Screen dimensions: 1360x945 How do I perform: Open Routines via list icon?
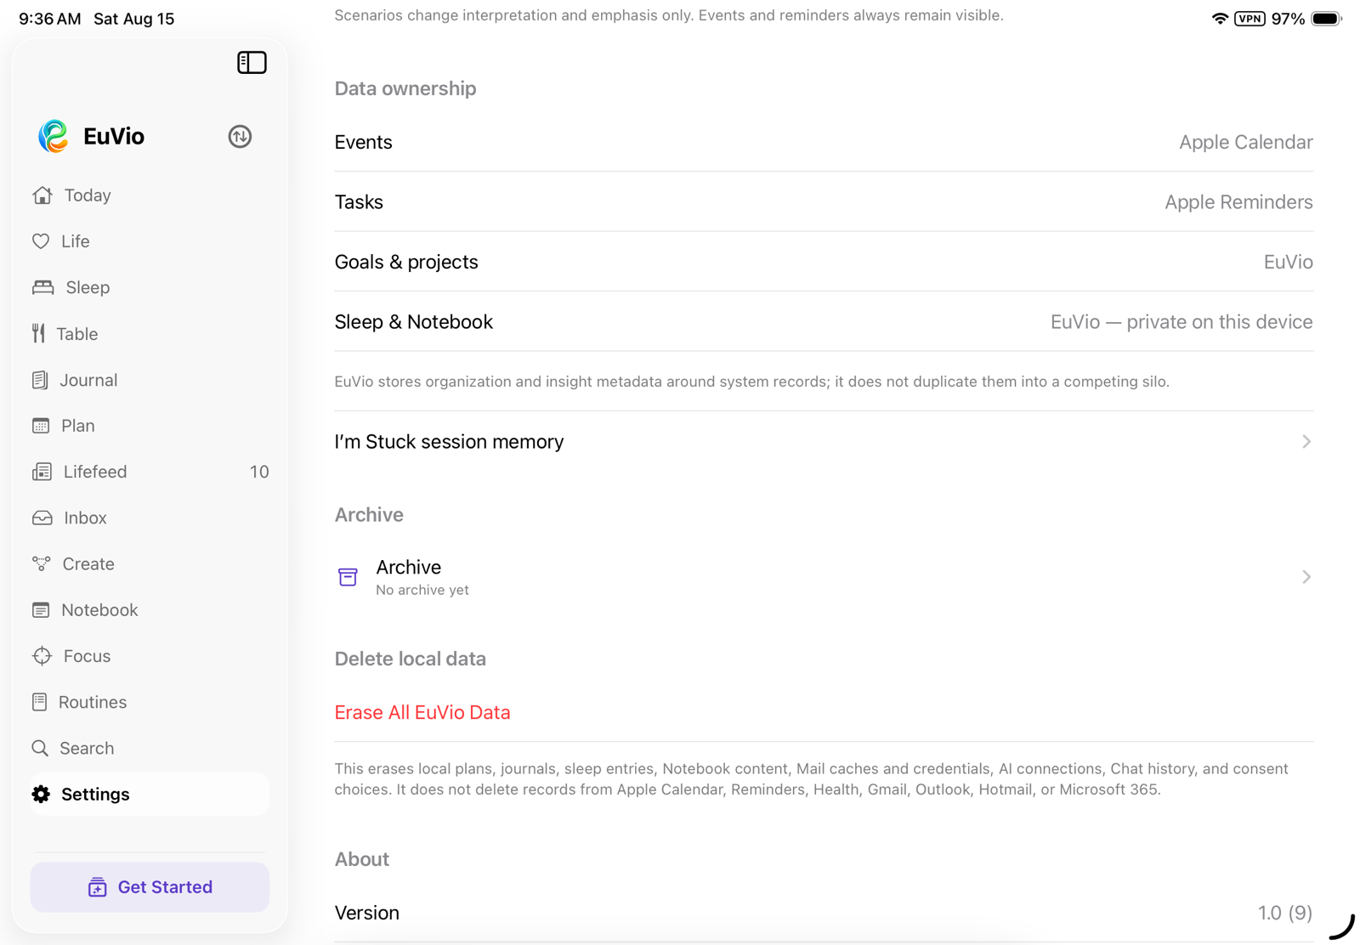tap(39, 702)
